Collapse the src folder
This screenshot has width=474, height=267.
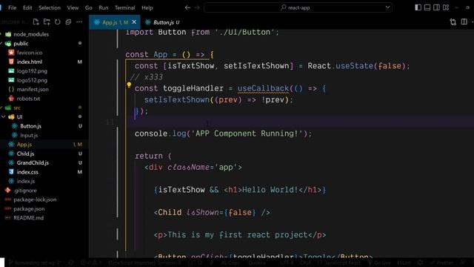pos(17,108)
